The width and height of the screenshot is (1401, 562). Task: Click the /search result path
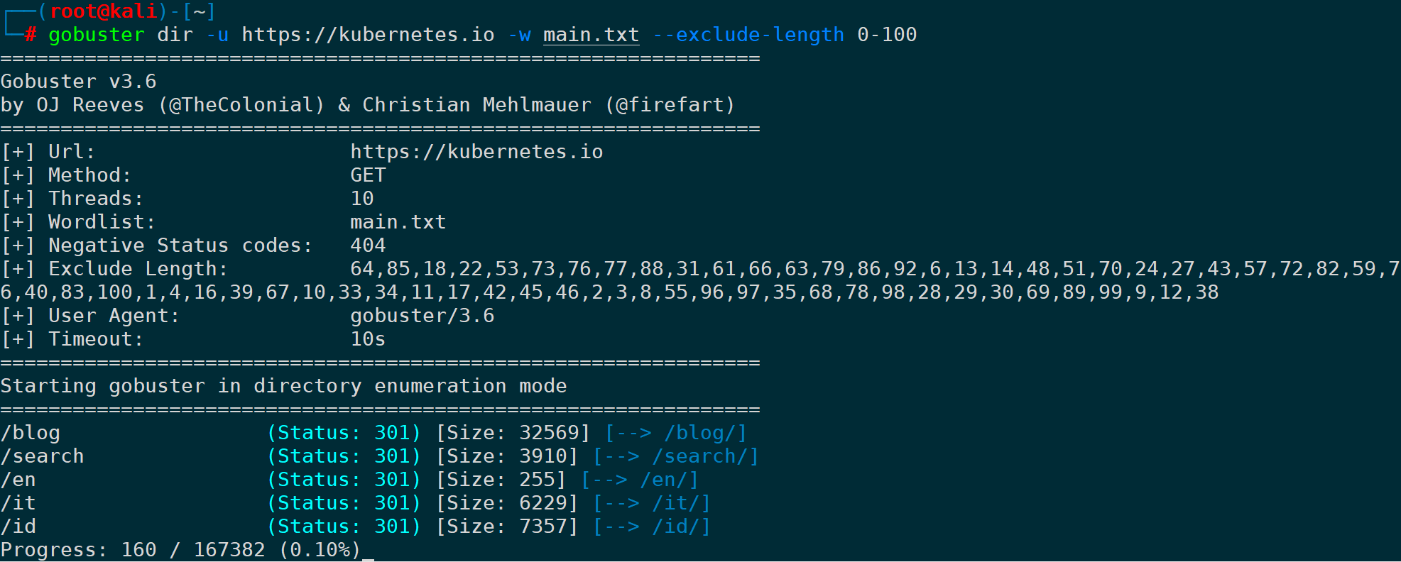[x=43, y=456]
